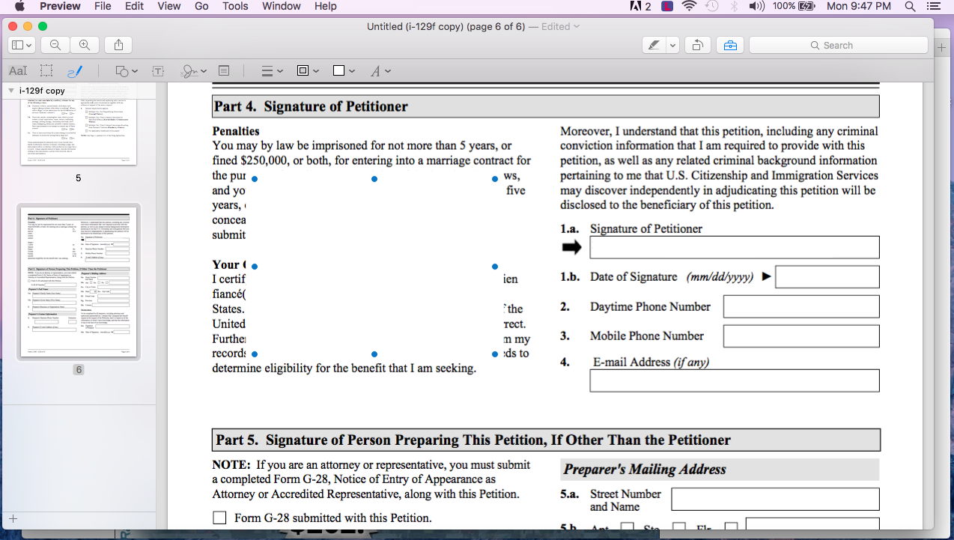Toggle the Markup Toolbar toolbox button
The height and width of the screenshot is (540, 954).
pyautogui.click(x=730, y=45)
